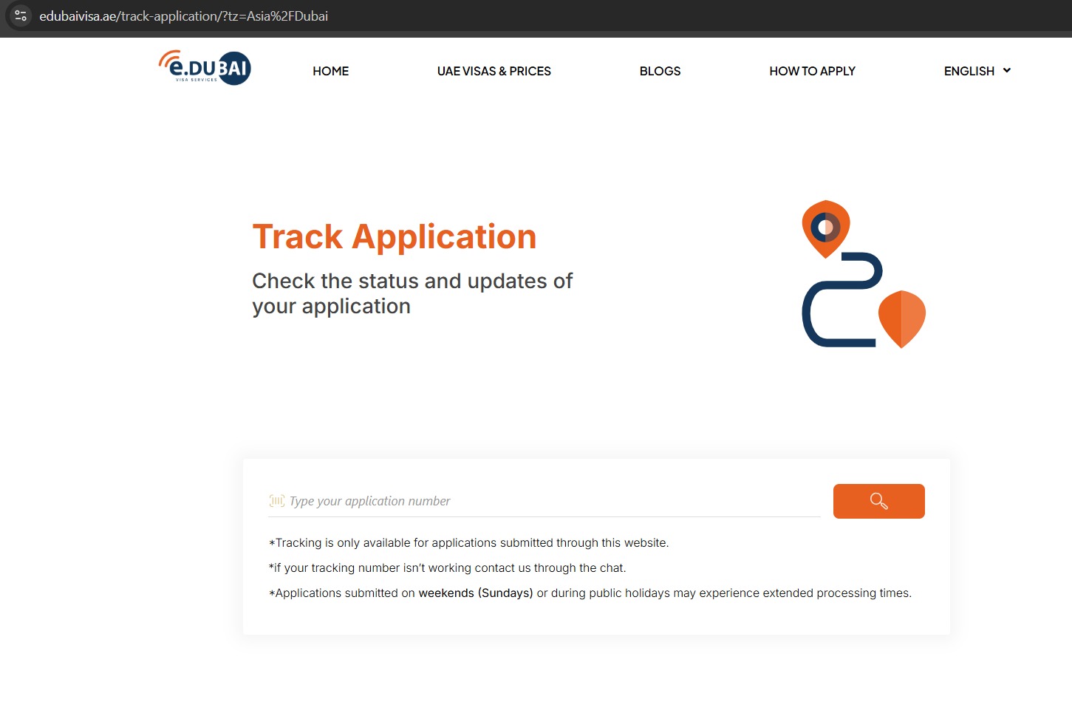
Task: Go to the HOME menu item
Action: (x=330, y=71)
